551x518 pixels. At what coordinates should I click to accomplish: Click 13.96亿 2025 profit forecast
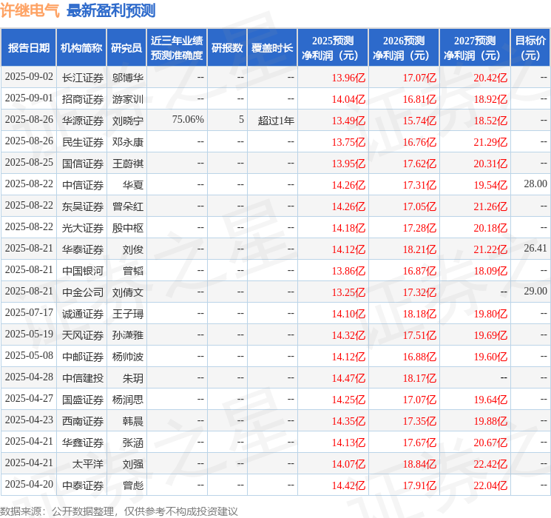coord(348,78)
